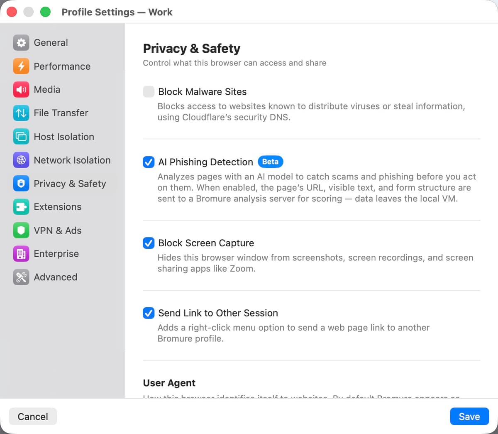Viewport: 498px width, 434px height.
Task: Click the Block Malware Sites label
Action: tap(203, 92)
